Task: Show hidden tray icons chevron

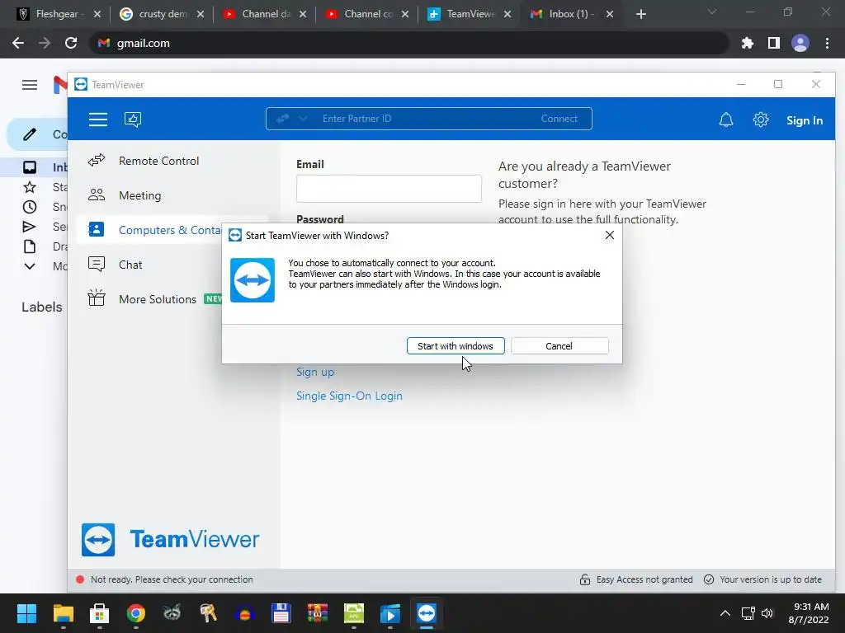Action: coord(725,613)
